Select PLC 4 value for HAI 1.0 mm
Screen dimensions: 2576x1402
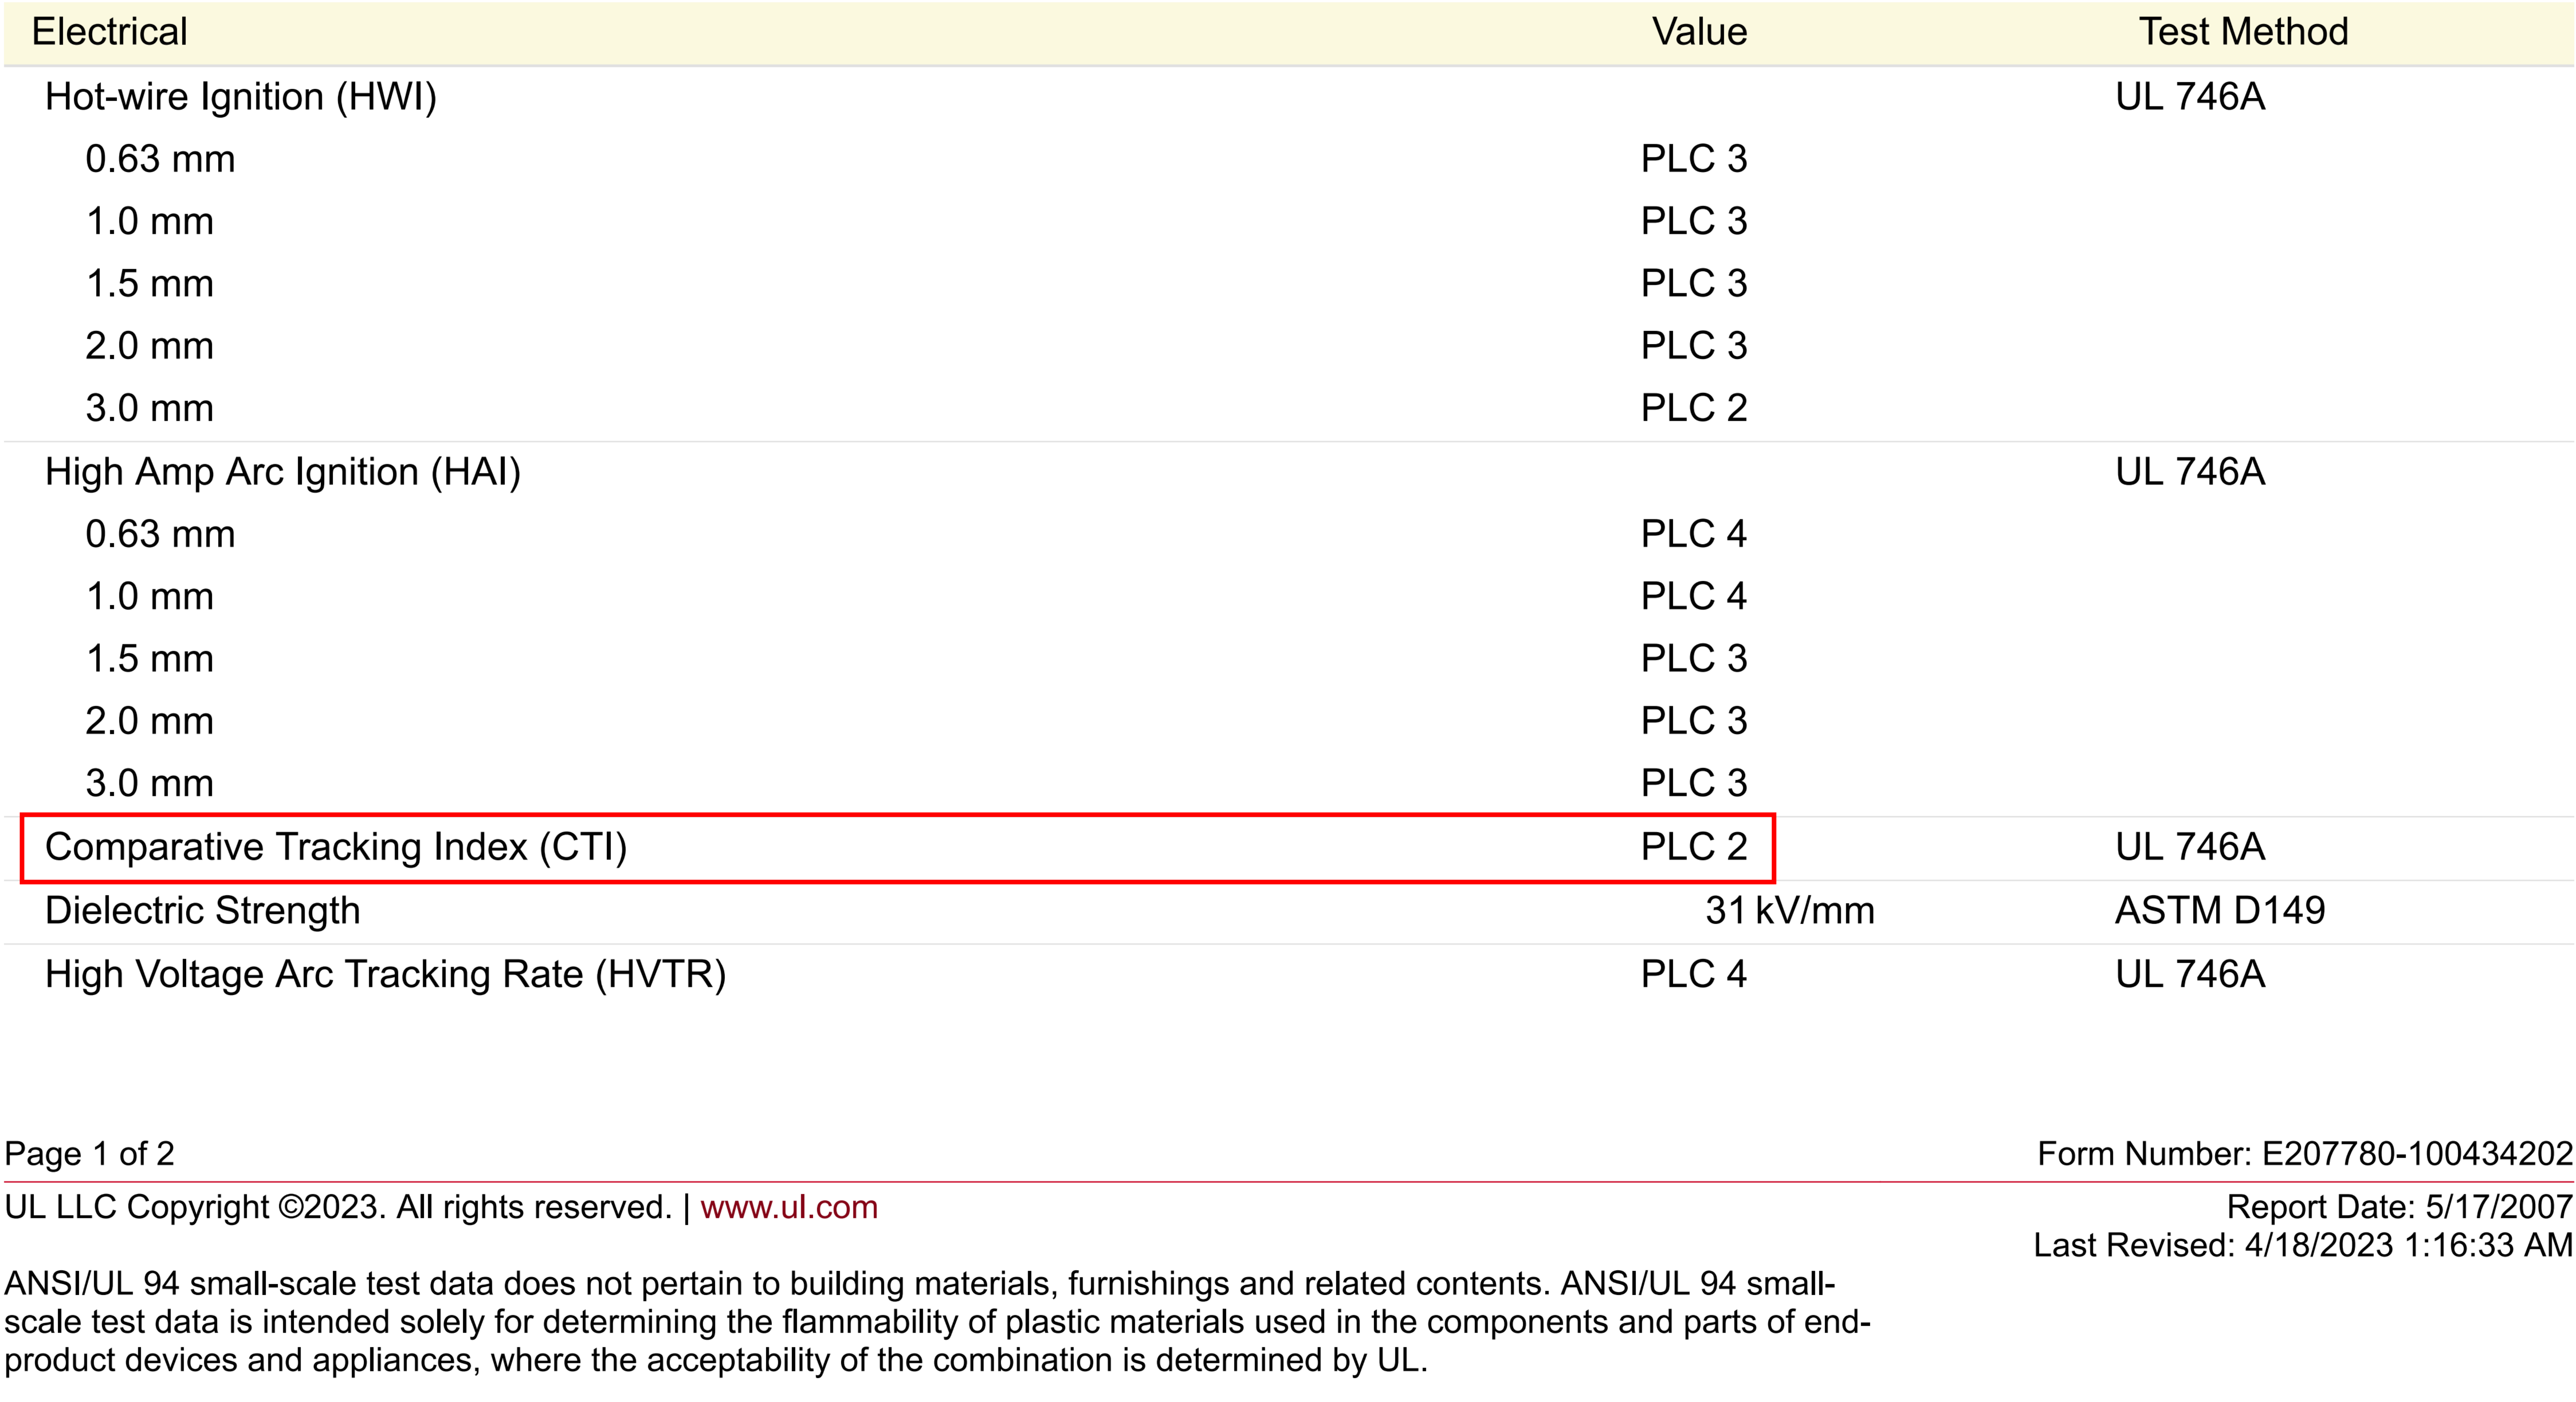point(1694,596)
